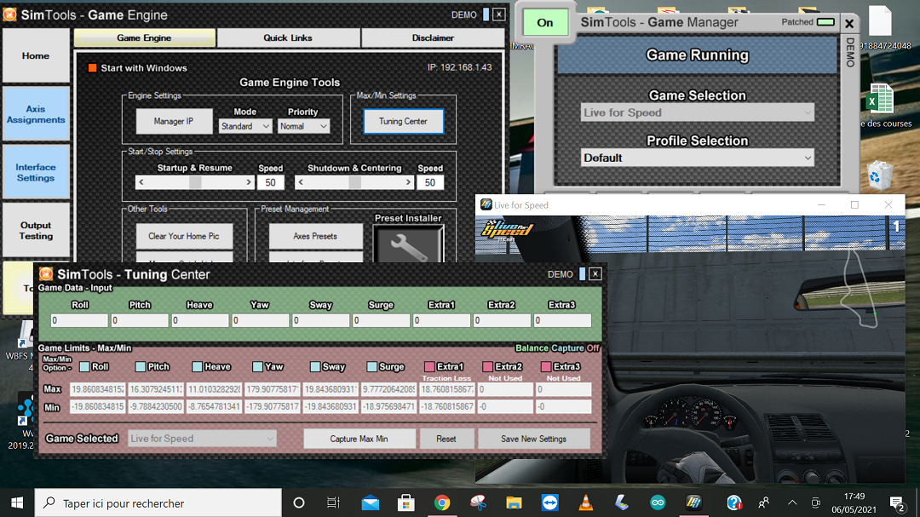Open the Get Help taskbar icon

[x=733, y=503]
